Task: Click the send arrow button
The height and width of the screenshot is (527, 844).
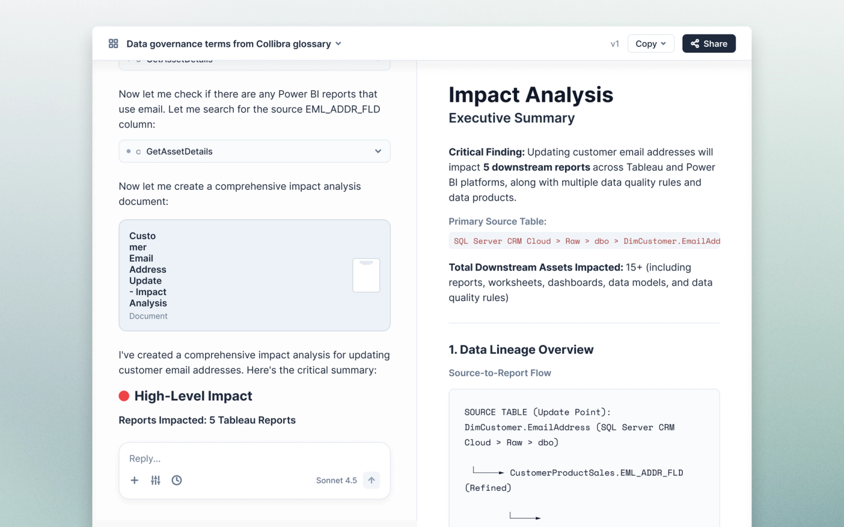Action: click(x=372, y=480)
